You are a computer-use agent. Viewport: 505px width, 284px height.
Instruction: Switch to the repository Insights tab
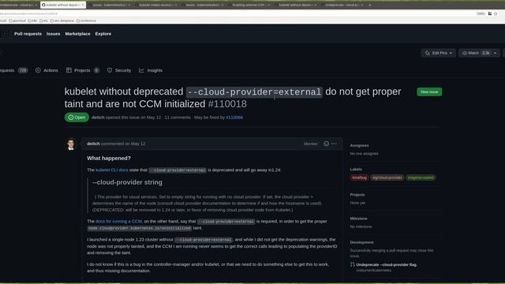click(x=151, y=70)
